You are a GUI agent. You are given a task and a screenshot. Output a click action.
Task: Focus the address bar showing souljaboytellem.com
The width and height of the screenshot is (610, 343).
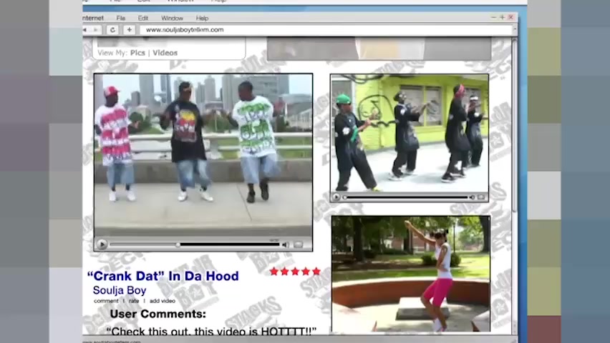click(x=326, y=30)
